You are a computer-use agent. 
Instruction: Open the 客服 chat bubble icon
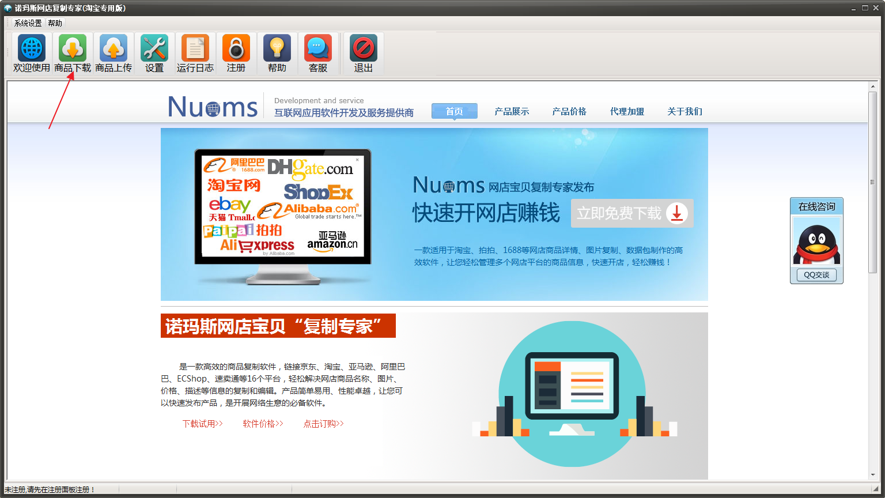318,48
